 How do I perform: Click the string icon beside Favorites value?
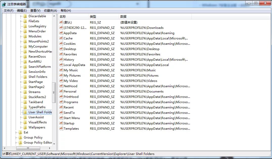(x=61, y=54)
